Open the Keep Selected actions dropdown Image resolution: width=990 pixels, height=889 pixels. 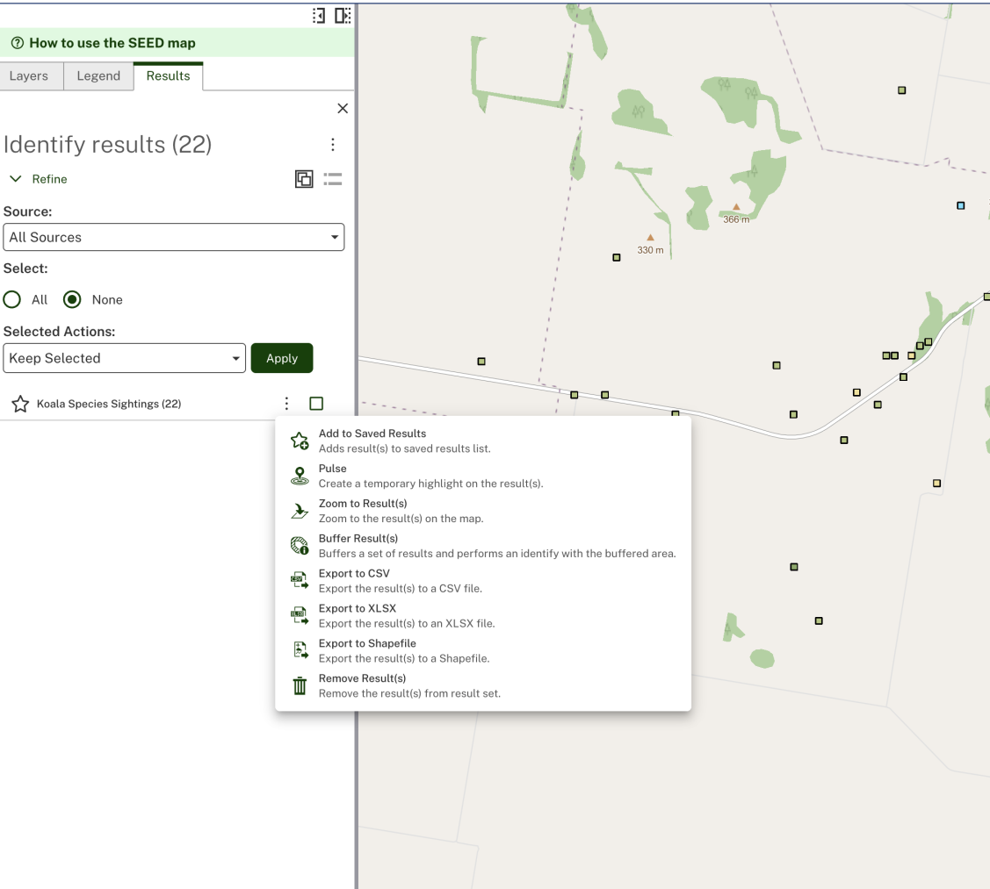125,358
